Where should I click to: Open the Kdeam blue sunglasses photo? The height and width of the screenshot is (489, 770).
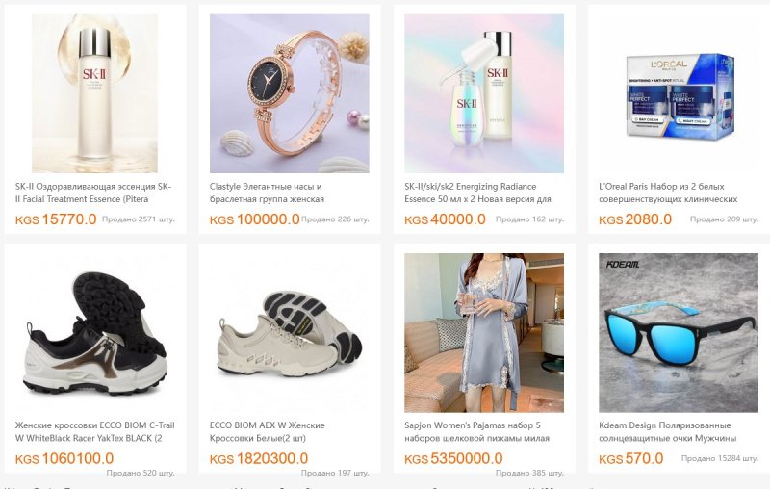point(679,332)
